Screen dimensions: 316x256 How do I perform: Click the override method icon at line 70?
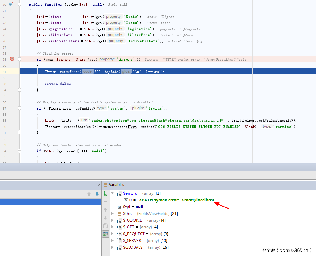coord(10,4)
